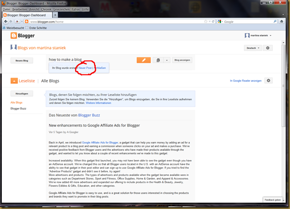Viewport: 290px width, 209px height.
Task: Click the Neues Blog button
Action: [x=22, y=60]
